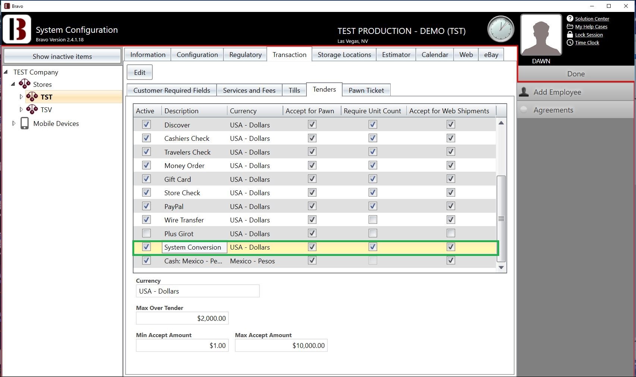Toggle Accept for Web Shipments for Plus Girot
The image size is (636, 377).
point(451,233)
